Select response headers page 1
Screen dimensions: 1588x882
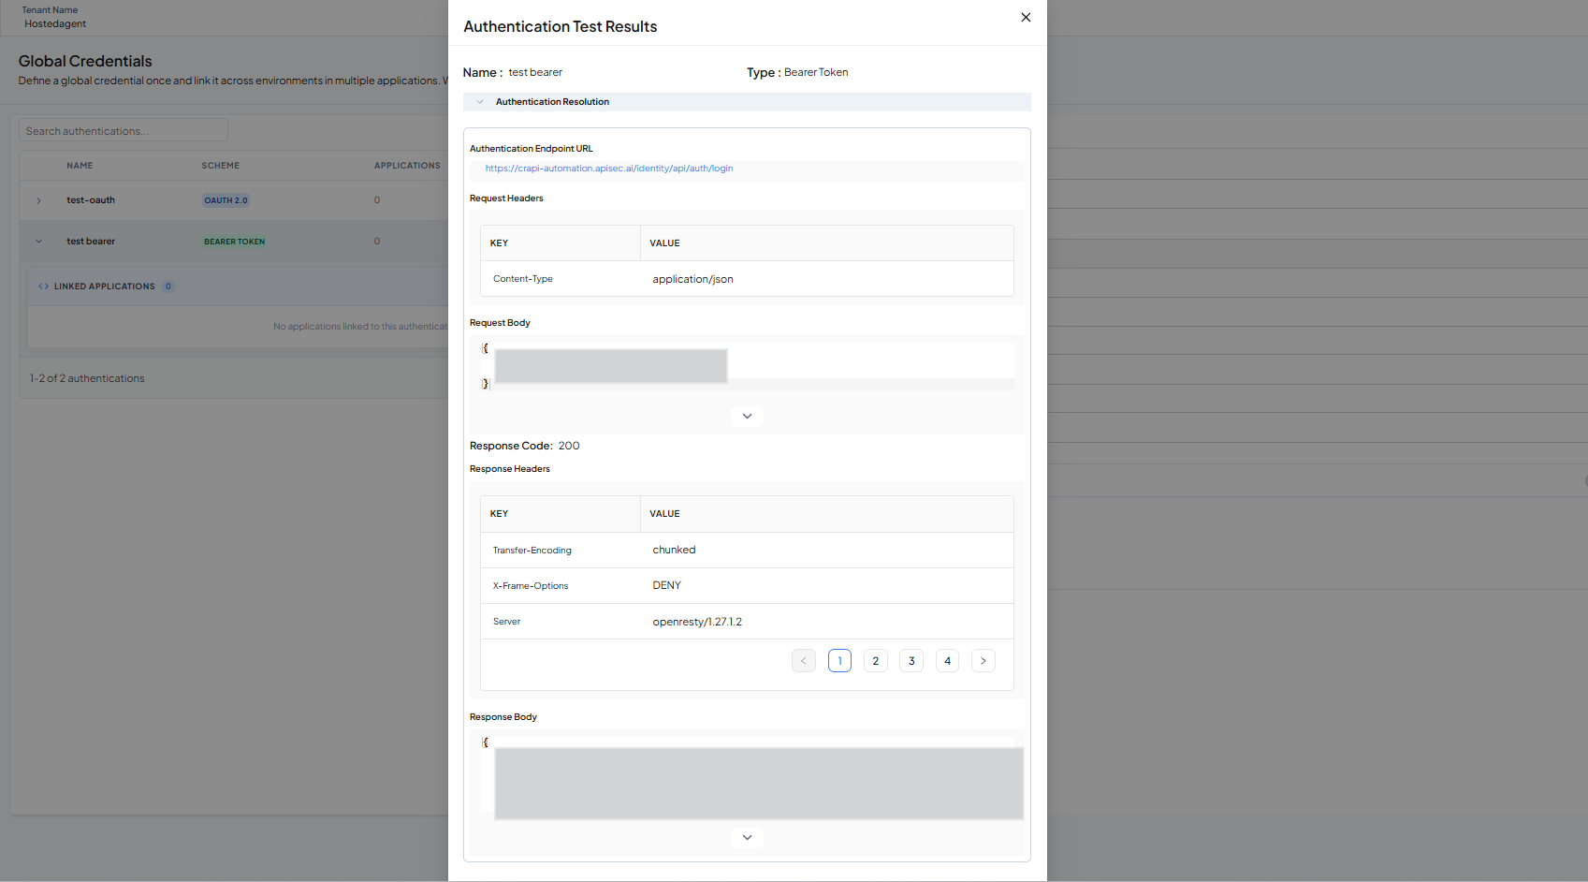coord(839,661)
